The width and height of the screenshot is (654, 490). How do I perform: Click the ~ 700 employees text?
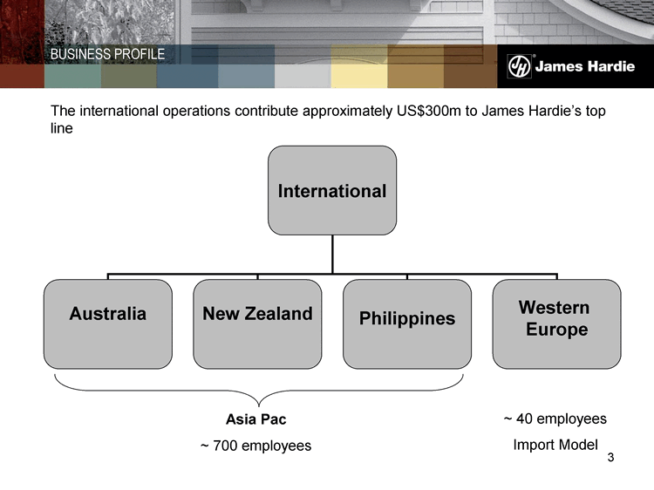(x=255, y=446)
